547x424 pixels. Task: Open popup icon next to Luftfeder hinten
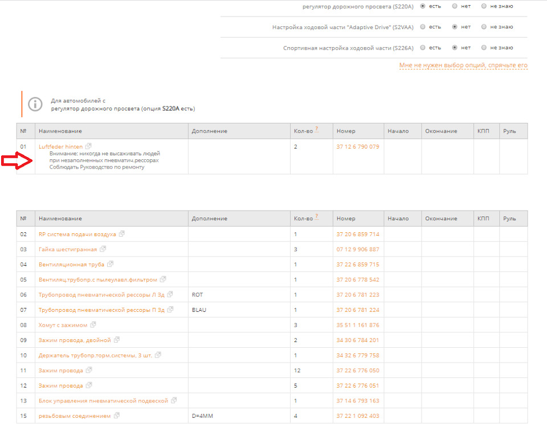coord(88,146)
